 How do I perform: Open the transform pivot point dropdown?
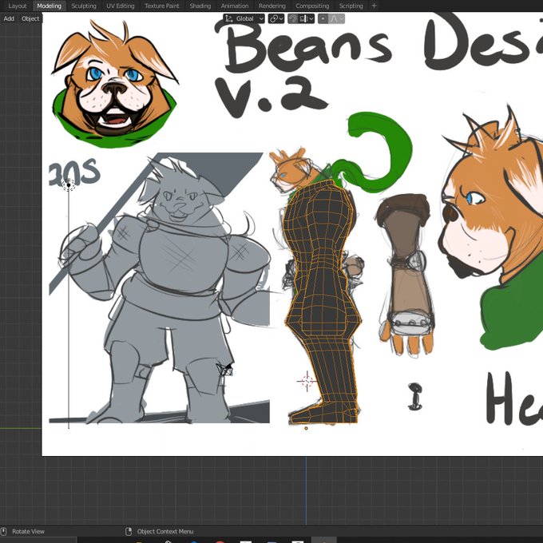(x=276, y=18)
